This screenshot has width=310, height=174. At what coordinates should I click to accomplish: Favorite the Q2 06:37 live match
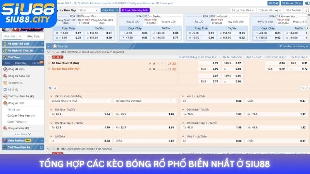click(x=49, y=57)
